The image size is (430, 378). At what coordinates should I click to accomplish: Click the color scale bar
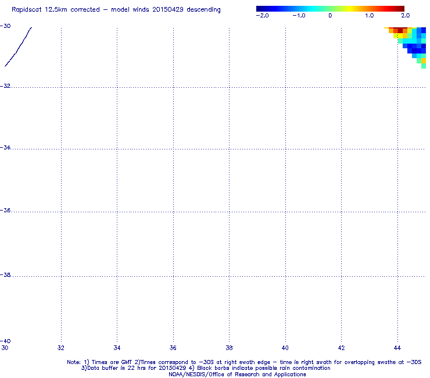pyautogui.click(x=330, y=9)
